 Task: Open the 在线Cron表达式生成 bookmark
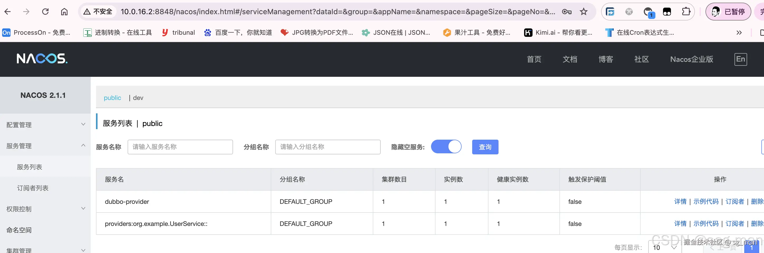pyautogui.click(x=640, y=33)
